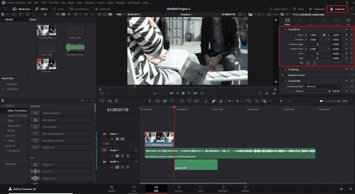The height and width of the screenshot is (194, 355).
Task: Open the Timeline menu
Action: click(x=54, y=3)
